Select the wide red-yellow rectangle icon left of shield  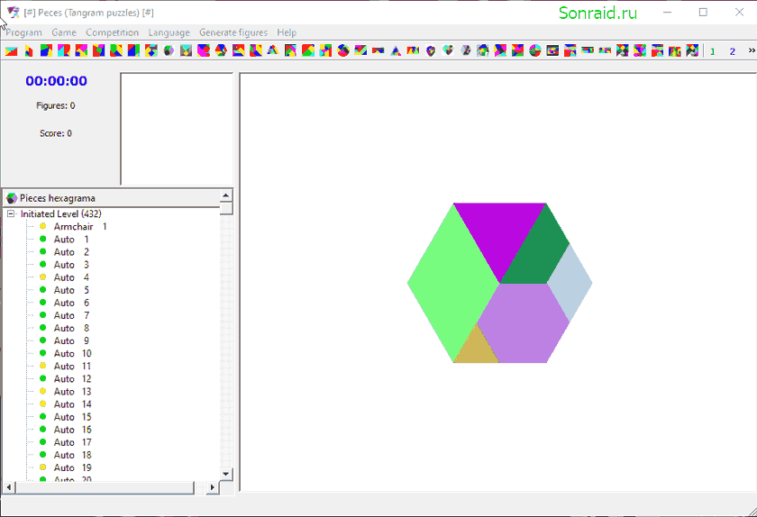pyautogui.click(x=413, y=50)
